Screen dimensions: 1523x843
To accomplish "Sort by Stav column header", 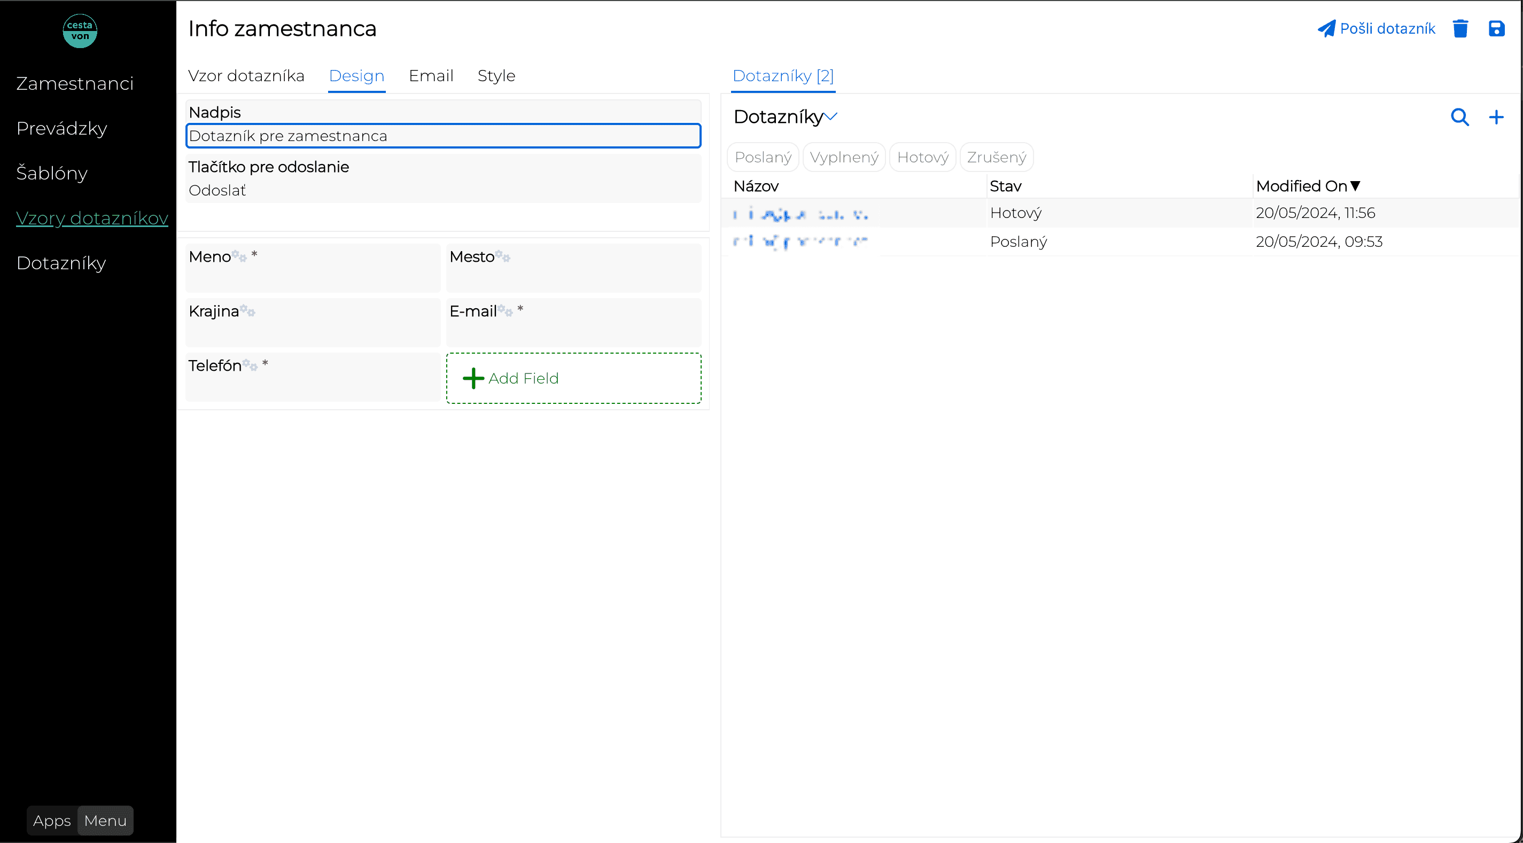I will [1005, 186].
